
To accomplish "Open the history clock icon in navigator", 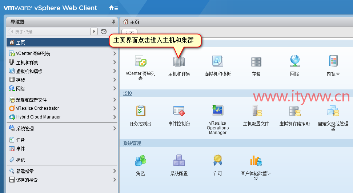I will (104, 32).
